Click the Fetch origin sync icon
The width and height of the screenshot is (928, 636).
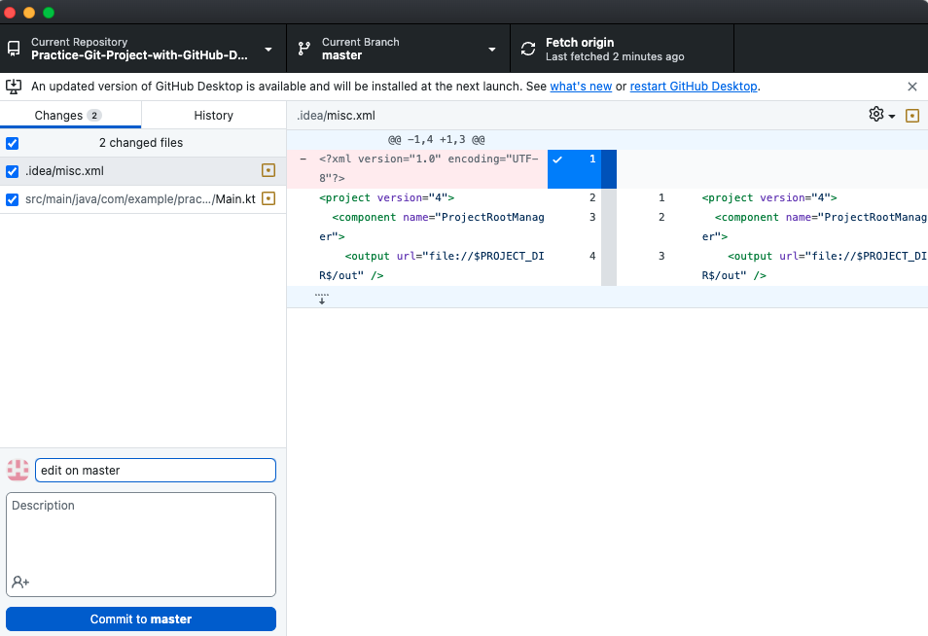coord(528,49)
